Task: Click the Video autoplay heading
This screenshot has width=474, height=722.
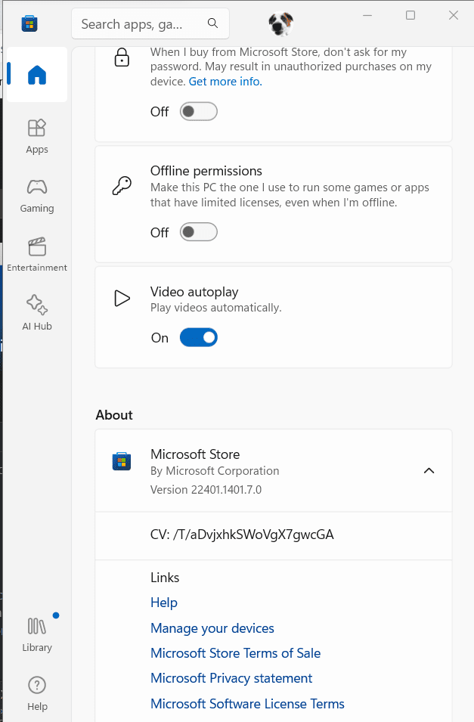Action: click(194, 292)
